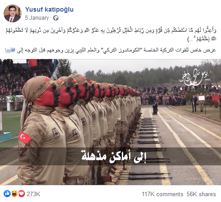The image size is (221, 202).
Task: Click the red heart Love reaction icon
Action: [21, 194]
